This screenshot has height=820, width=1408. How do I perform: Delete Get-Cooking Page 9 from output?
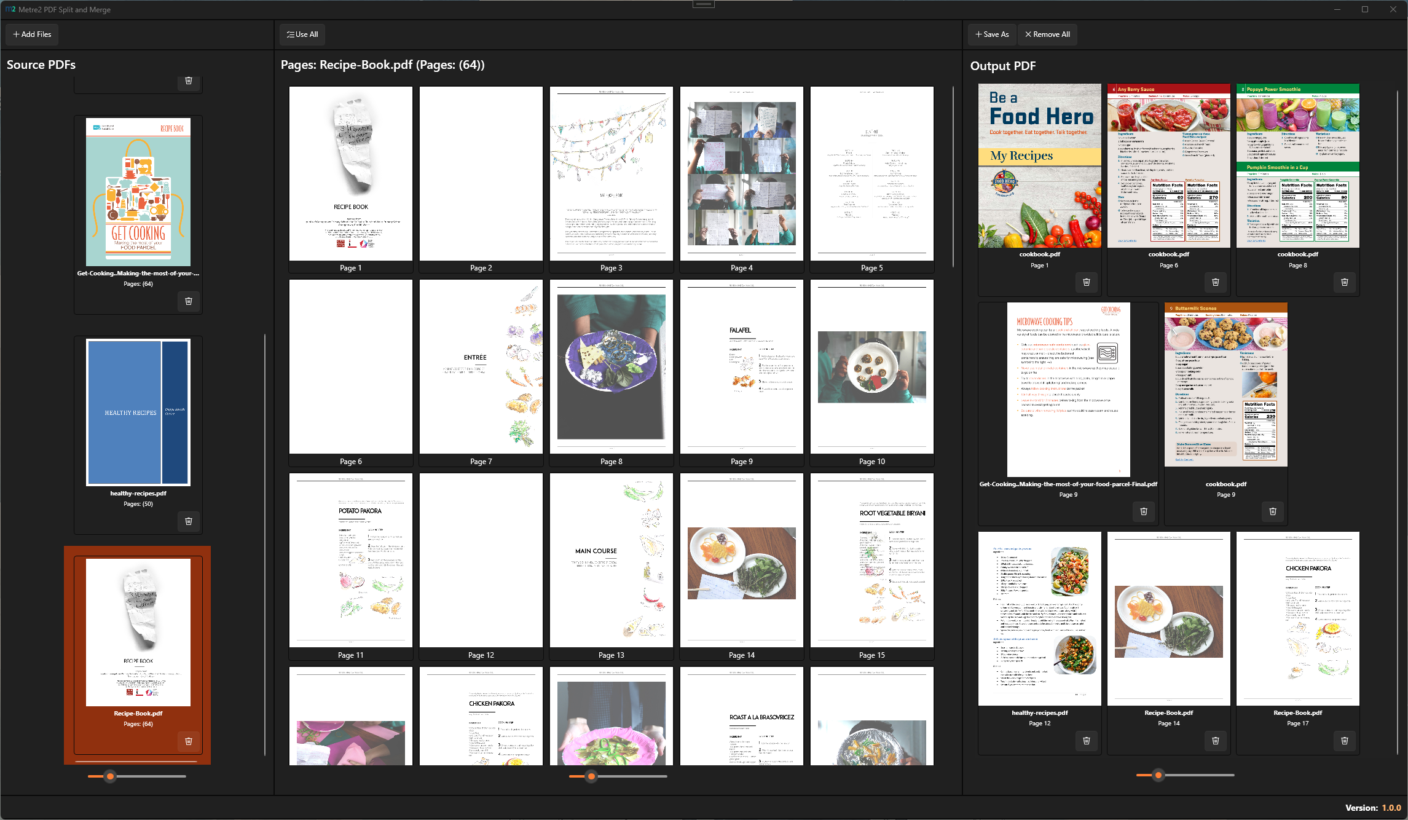coord(1143,511)
